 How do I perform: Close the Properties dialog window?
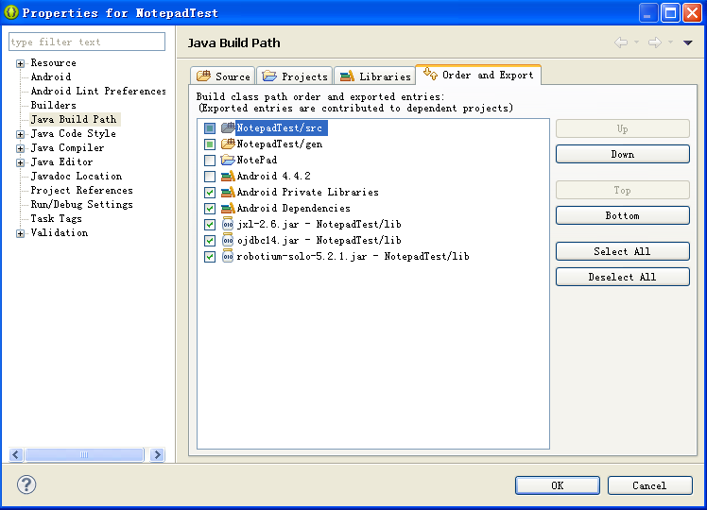[692, 12]
